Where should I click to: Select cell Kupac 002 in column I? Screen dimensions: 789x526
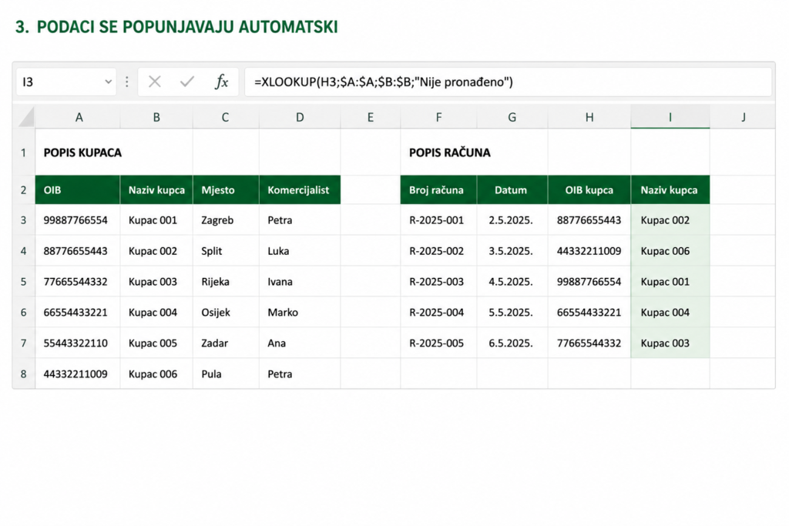tap(670, 219)
